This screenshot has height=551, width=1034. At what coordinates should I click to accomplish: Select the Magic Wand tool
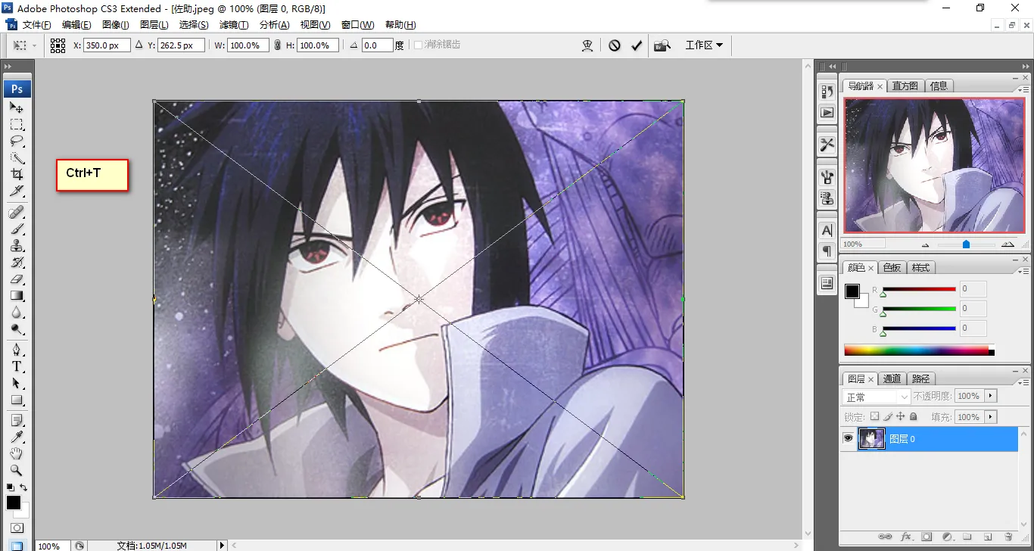point(17,157)
